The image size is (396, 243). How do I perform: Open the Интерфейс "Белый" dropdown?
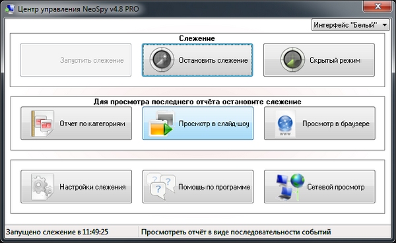pyautogui.click(x=350, y=25)
